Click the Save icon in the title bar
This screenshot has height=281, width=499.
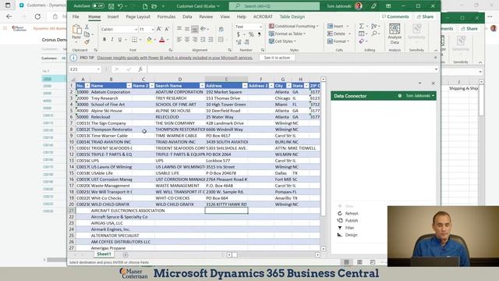pyautogui.click(x=111, y=6)
